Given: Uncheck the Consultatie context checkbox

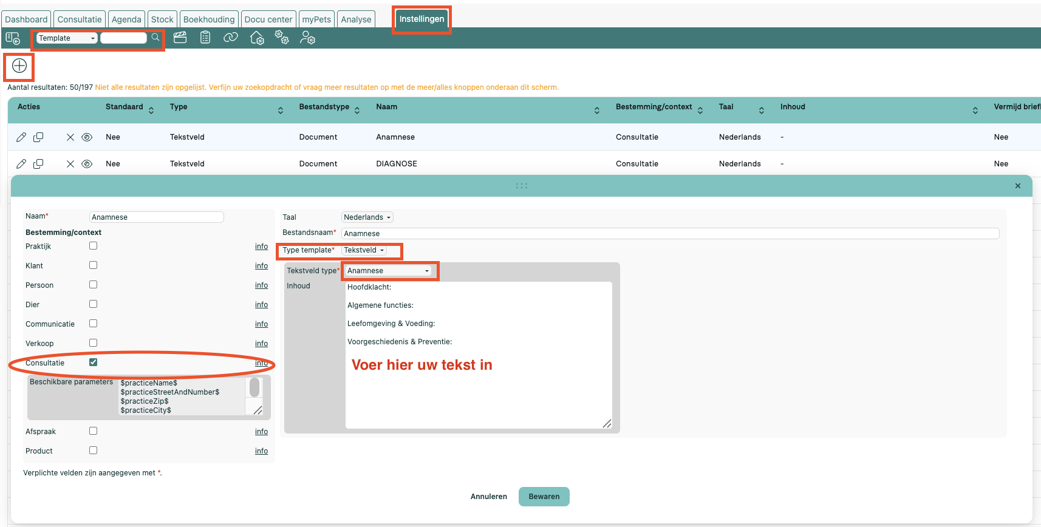Looking at the screenshot, I should click(x=93, y=362).
